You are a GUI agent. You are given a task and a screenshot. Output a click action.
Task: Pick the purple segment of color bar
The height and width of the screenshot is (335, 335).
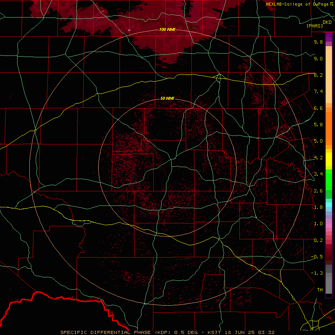point(329,37)
